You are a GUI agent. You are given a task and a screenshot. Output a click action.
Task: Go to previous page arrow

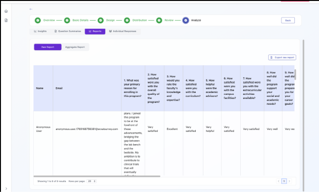click(x=279, y=181)
